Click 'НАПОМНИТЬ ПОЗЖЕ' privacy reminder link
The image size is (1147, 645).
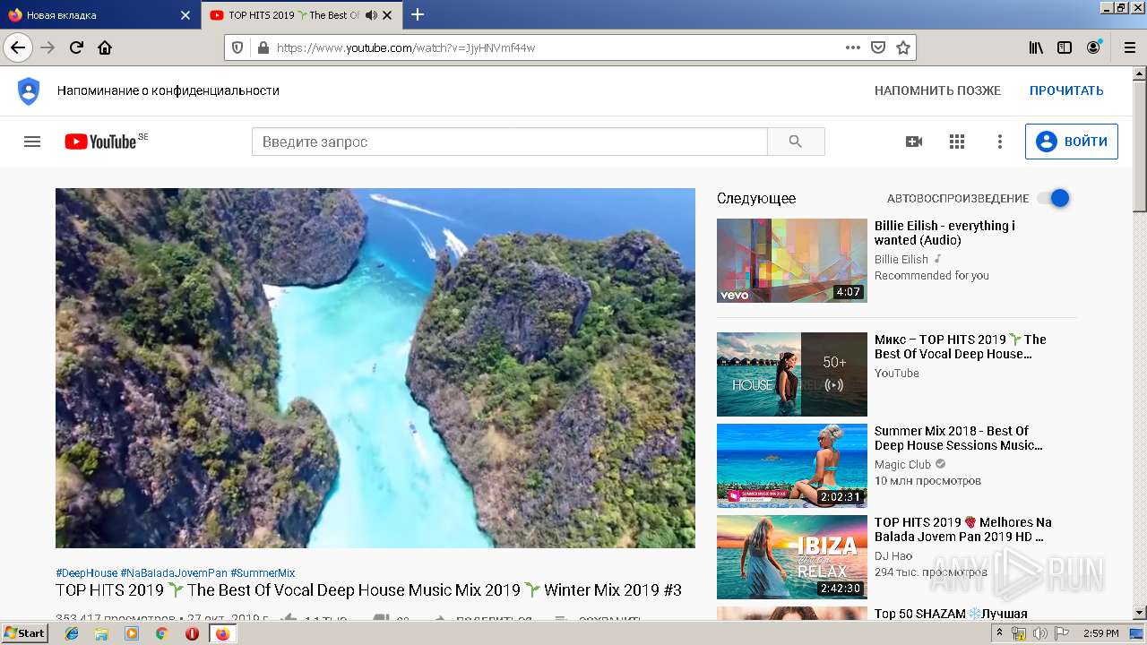click(937, 90)
